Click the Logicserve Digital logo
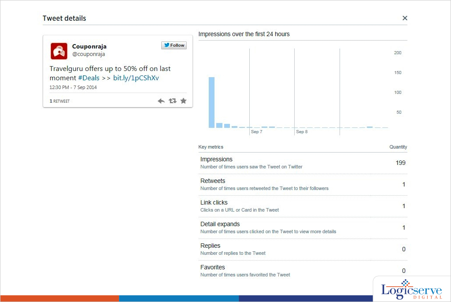Viewport: 451px width, 302px height. click(411, 290)
